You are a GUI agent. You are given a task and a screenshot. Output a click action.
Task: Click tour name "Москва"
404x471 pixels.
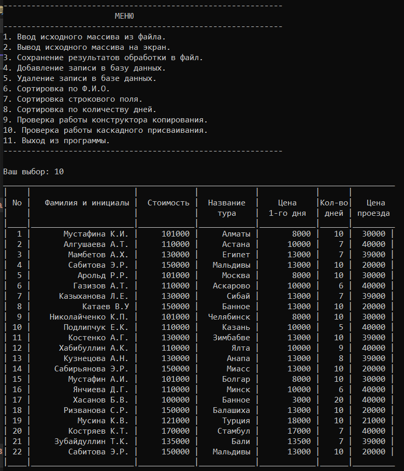tap(236, 275)
